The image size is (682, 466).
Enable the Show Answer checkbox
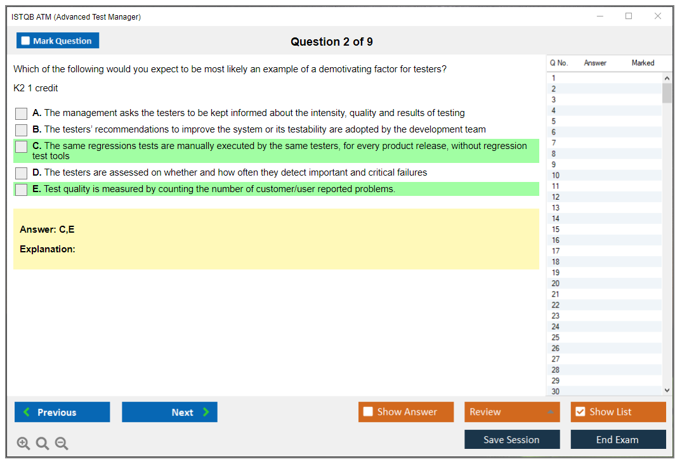(x=369, y=412)
